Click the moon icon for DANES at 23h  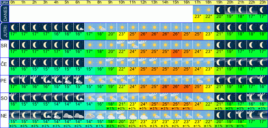click(263, 10)
